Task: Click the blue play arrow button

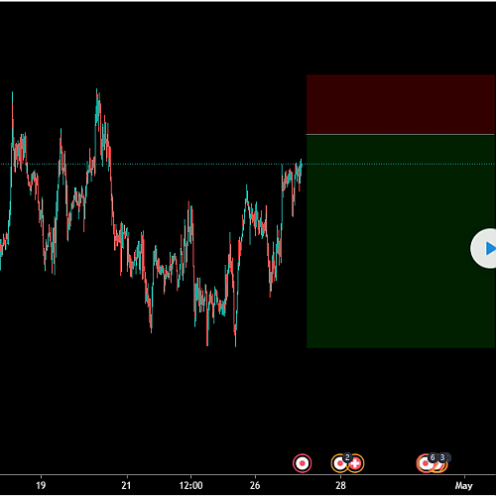Action: (484, 248)
